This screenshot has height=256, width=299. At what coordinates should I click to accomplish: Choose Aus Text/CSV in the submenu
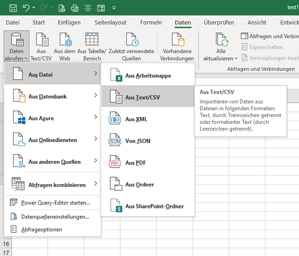148,96
